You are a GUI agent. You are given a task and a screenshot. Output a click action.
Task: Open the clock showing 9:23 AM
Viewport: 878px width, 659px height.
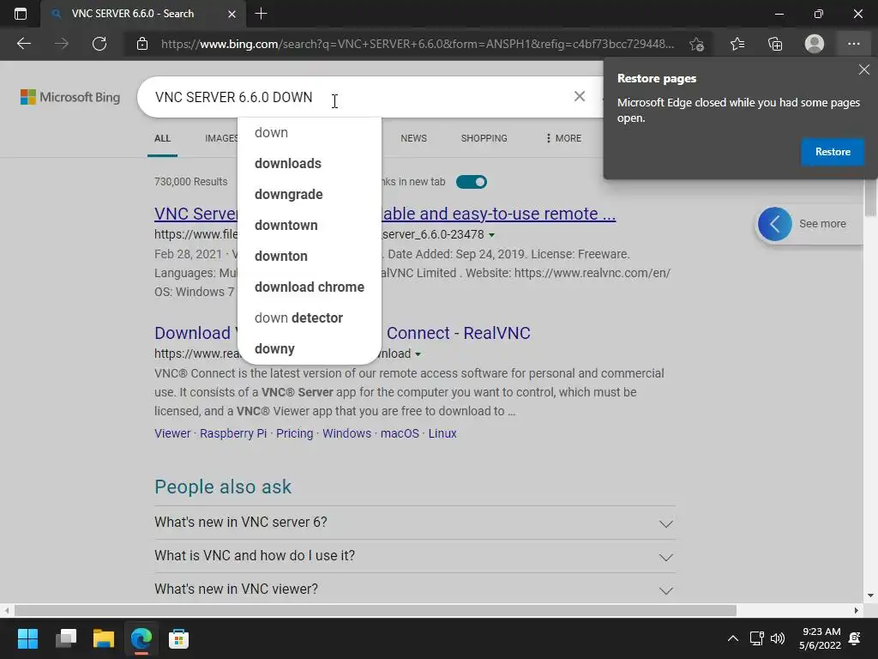[821, 638]
